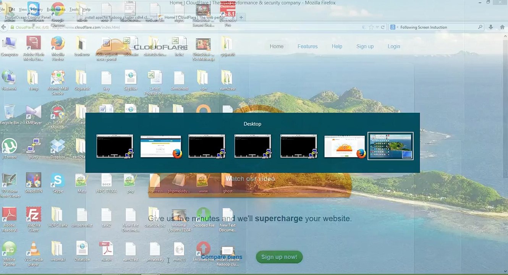The image size is (508, 275).
Task: Select the 3D Vision Photo Viewer shortcut
Action: [x=9, y=186]
